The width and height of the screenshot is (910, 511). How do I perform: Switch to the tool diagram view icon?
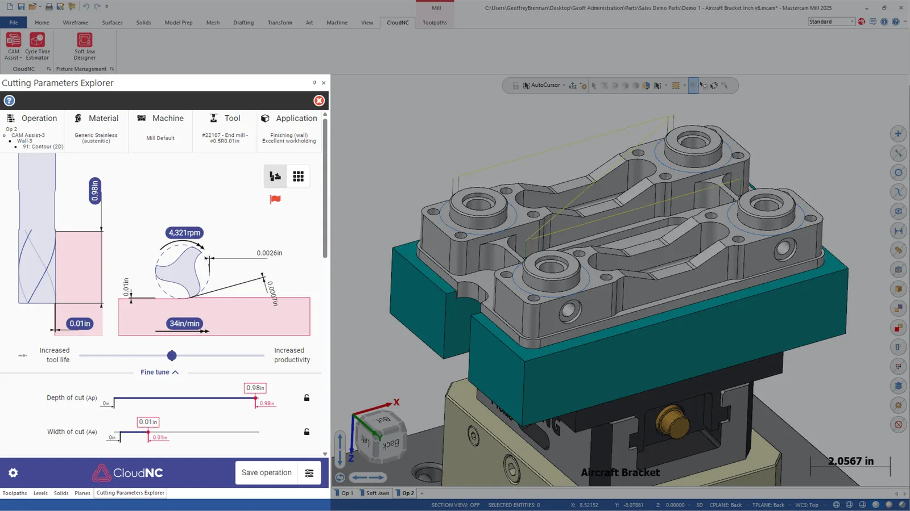[275, 177]
